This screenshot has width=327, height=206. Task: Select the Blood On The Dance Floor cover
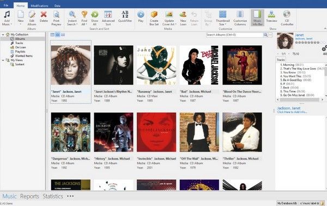tap(242, 65)
